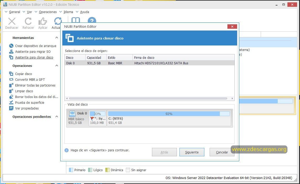
Task: Collapse the Operaciones pendientes section
Action: pos(57,116)
